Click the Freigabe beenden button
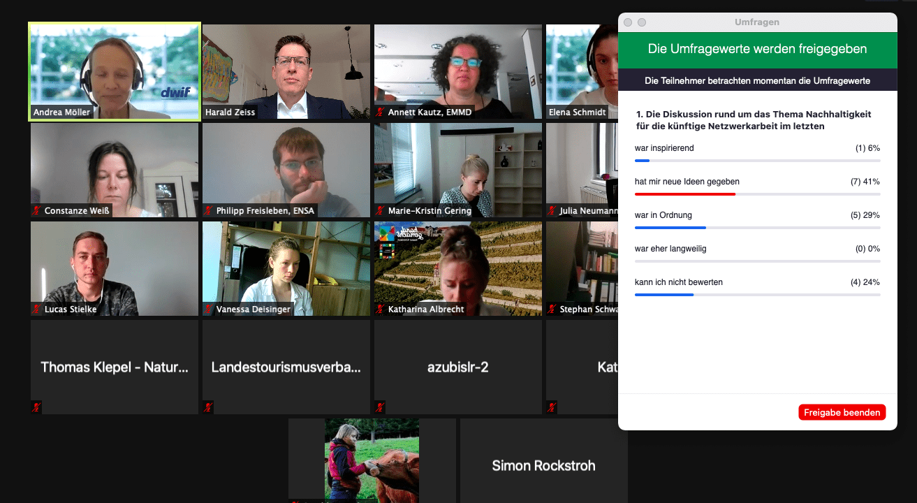Screen dimensions: 917x503 click(842, 412)
